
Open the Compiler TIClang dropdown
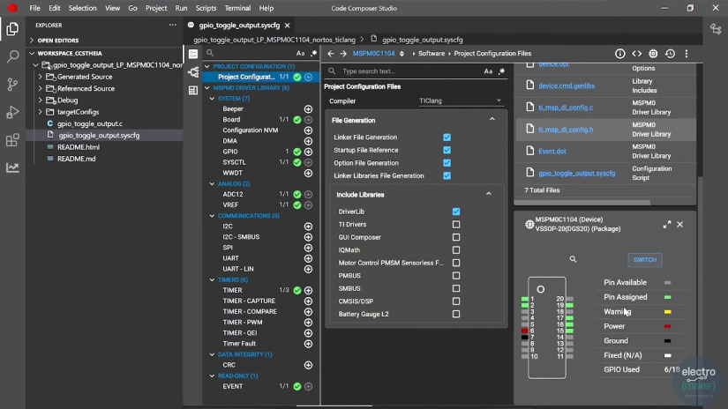point(460,100)
